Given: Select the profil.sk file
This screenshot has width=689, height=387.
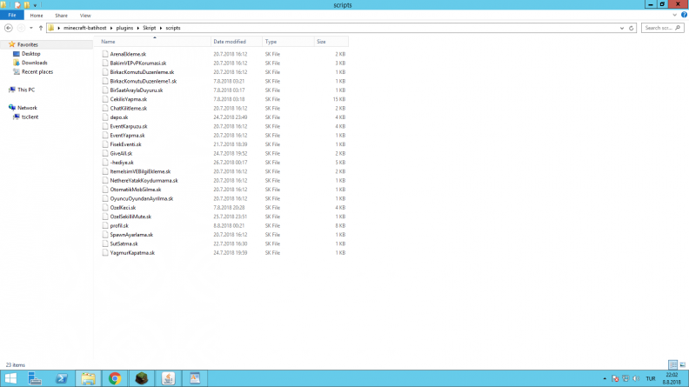Looking at the screenshot, I should (119, 225).
